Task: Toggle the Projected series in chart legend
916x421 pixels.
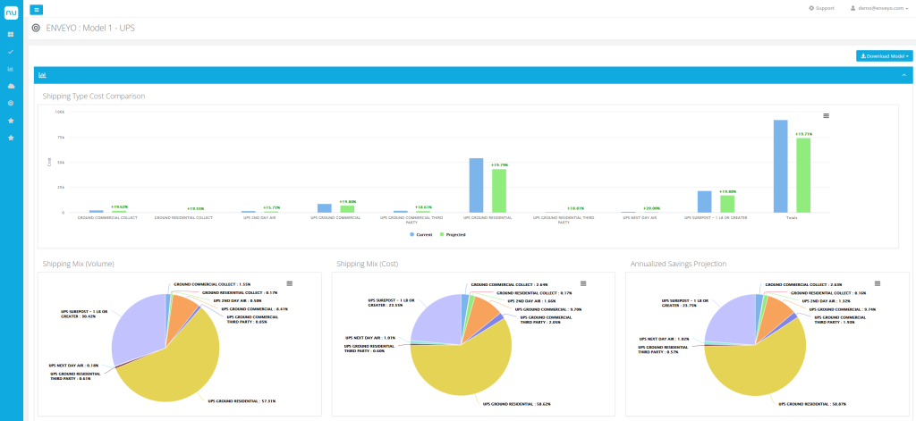Action: [453, 234]
